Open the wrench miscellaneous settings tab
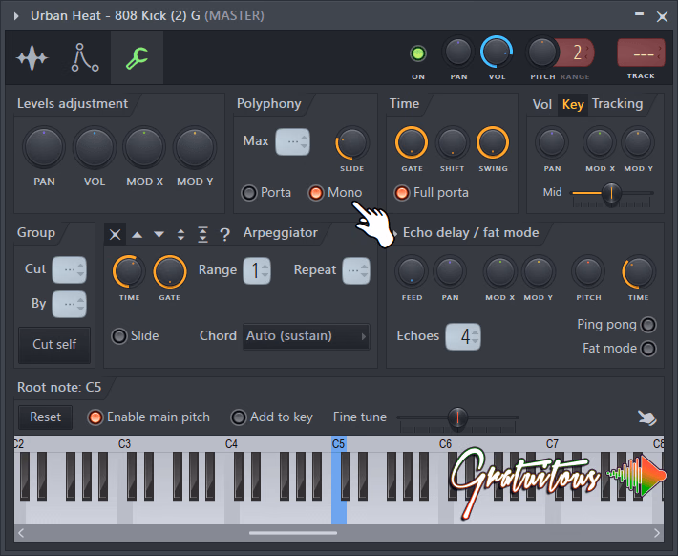678x556 pixels. (138, 57)
